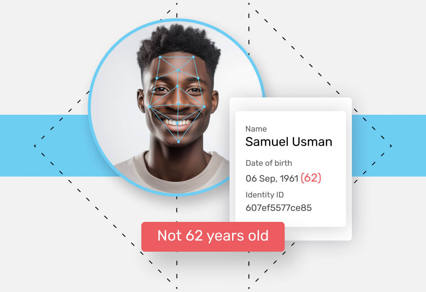Click the "Date of birth" label
Screen dimensions: 426x292
269,163
